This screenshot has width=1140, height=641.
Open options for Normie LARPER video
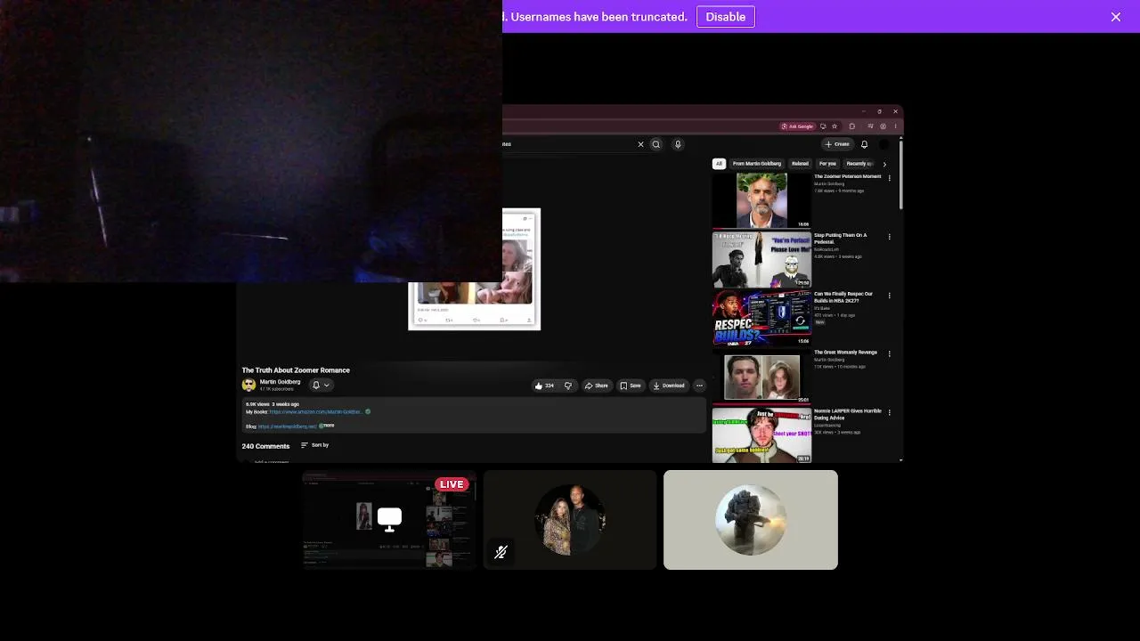889,412
